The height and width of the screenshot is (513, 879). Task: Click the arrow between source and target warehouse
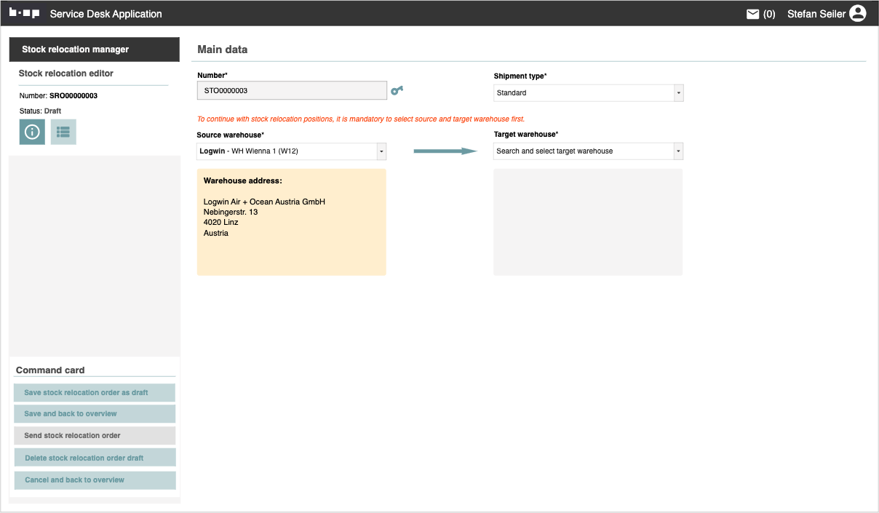click(445, 151)
